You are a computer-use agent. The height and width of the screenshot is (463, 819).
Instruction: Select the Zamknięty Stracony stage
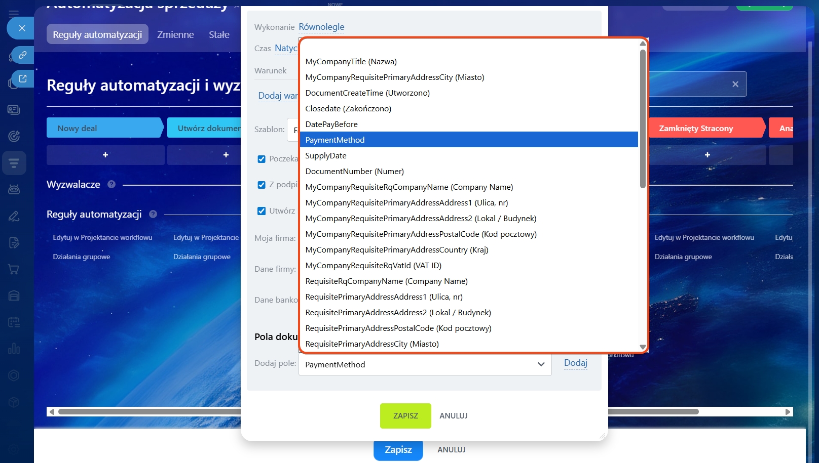pos(706,128)
